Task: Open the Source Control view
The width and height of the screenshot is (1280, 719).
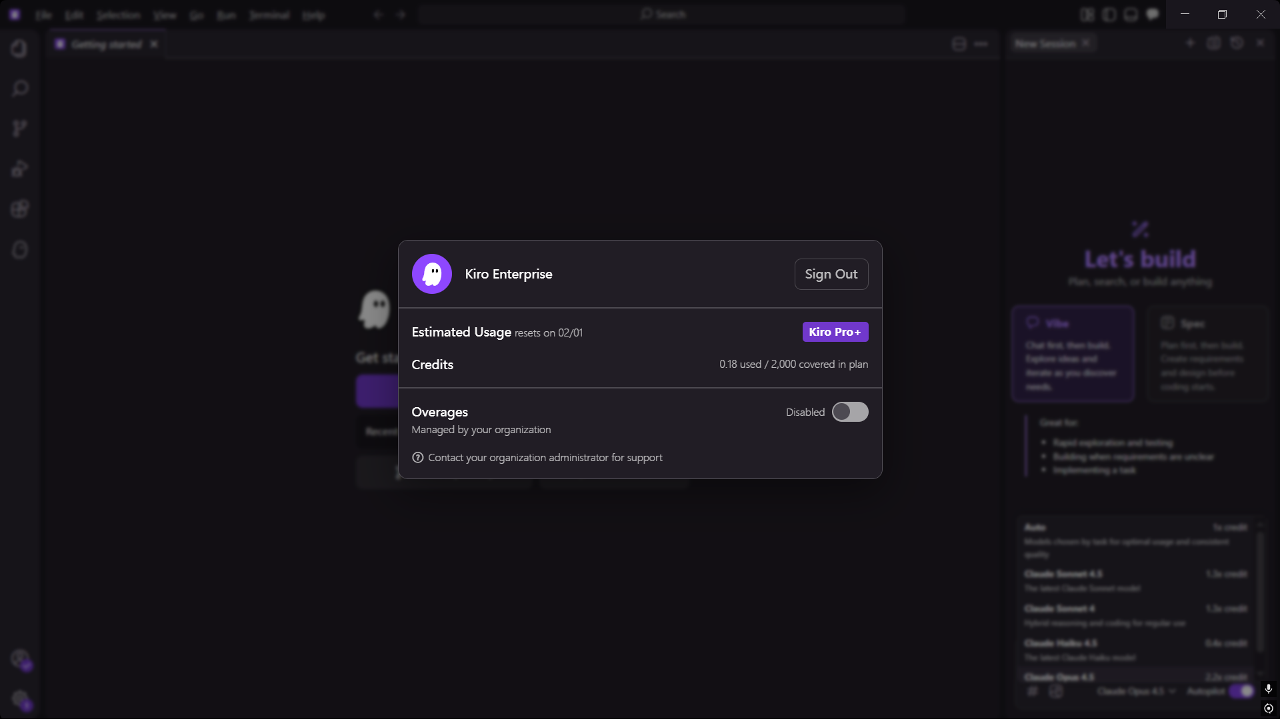Action: coord(19,129)
